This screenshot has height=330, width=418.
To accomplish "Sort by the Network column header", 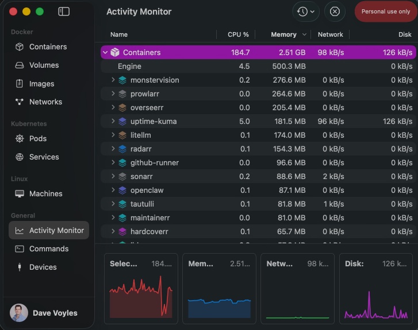I will click(x=330, y=34).
